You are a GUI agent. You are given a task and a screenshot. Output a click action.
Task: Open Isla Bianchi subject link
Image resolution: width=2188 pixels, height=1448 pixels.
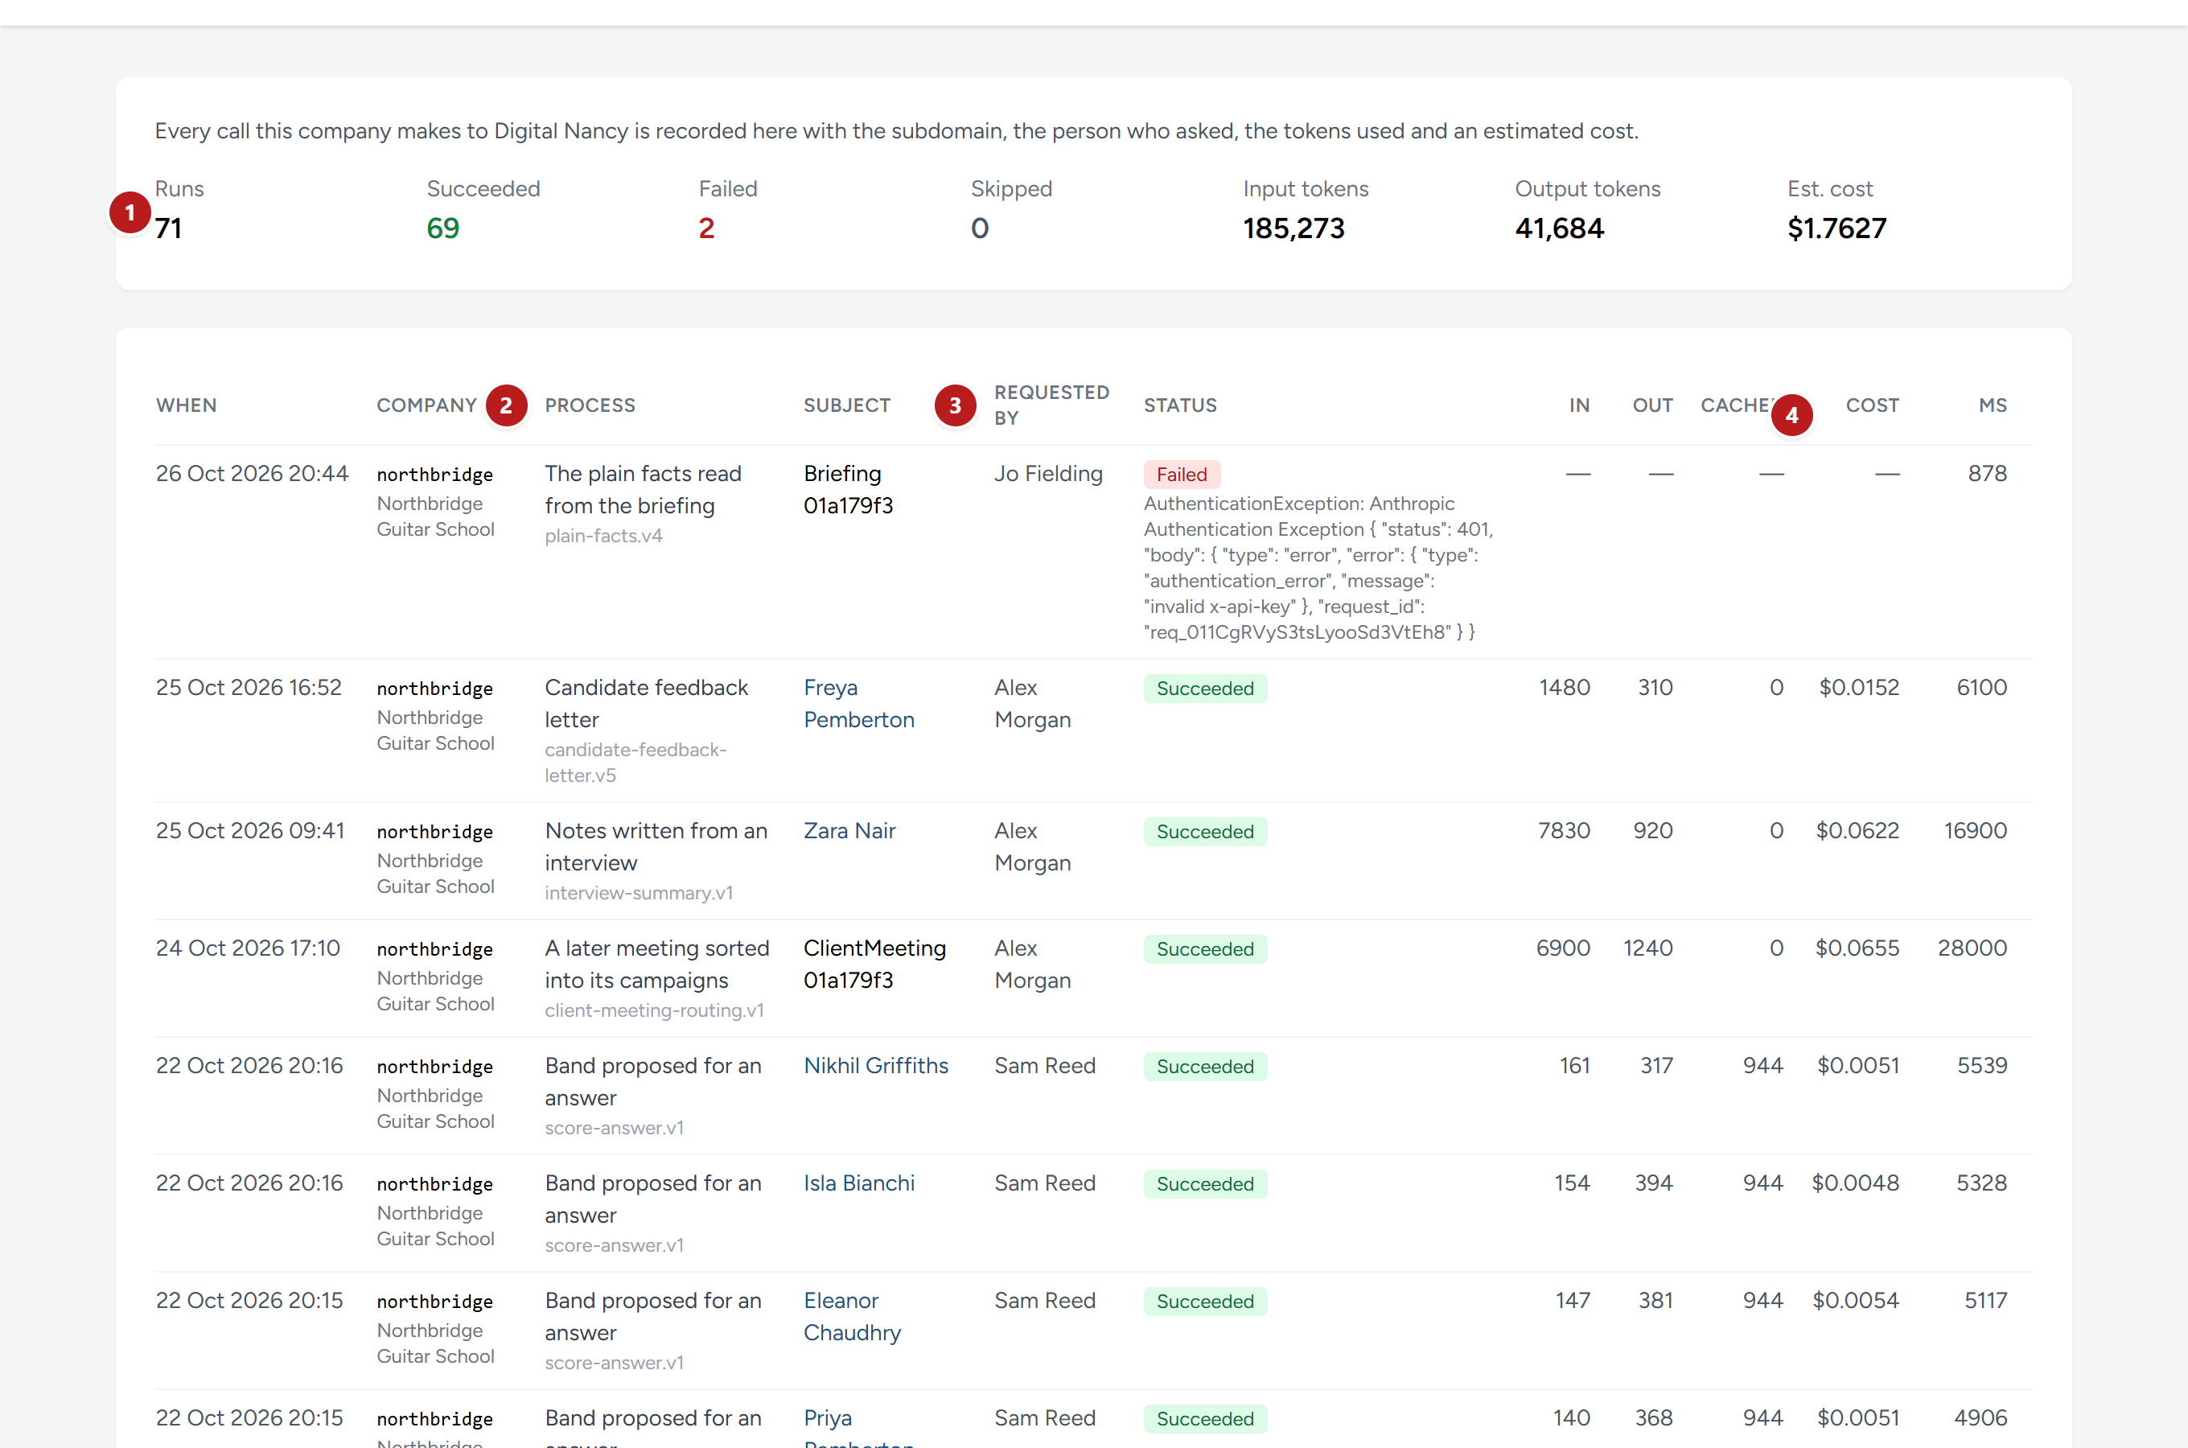tap(858, 1183)
